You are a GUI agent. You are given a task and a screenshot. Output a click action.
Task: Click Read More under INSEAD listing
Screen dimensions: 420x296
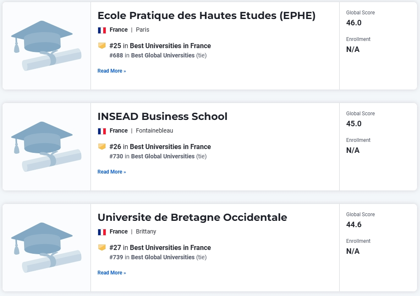click(x=112, y=172)
